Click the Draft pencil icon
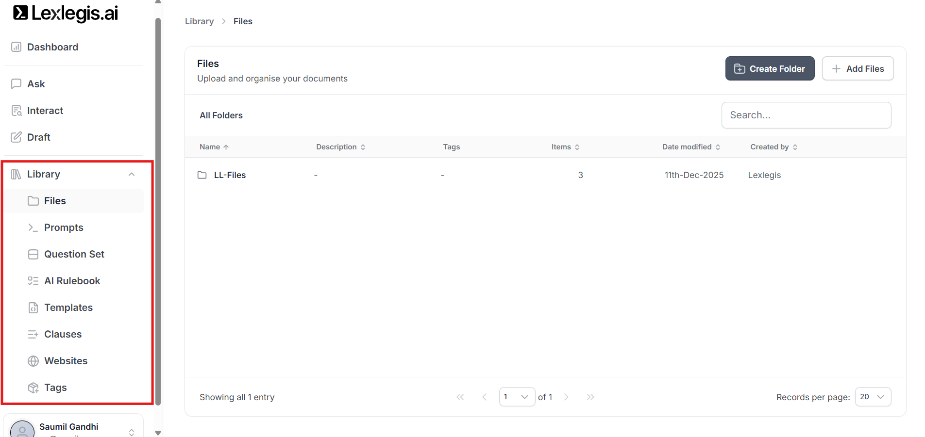925x437 pixels. (17, 137)
